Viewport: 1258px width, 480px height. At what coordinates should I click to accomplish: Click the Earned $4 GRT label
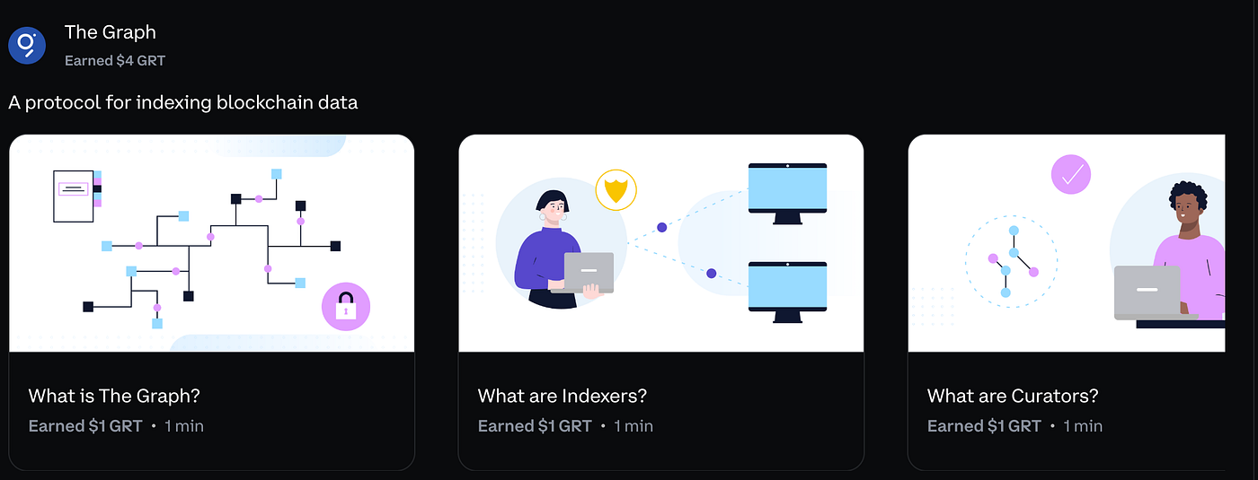(x=115, y=61)
